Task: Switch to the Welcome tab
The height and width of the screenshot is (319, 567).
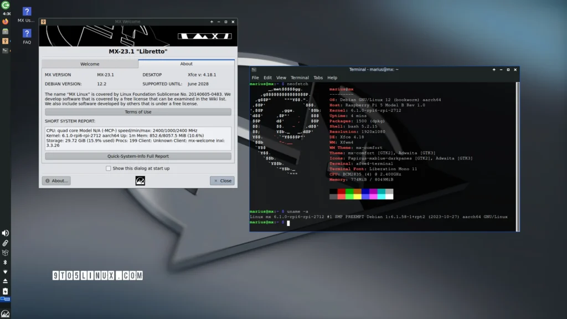Action: [x=90, y=64]
